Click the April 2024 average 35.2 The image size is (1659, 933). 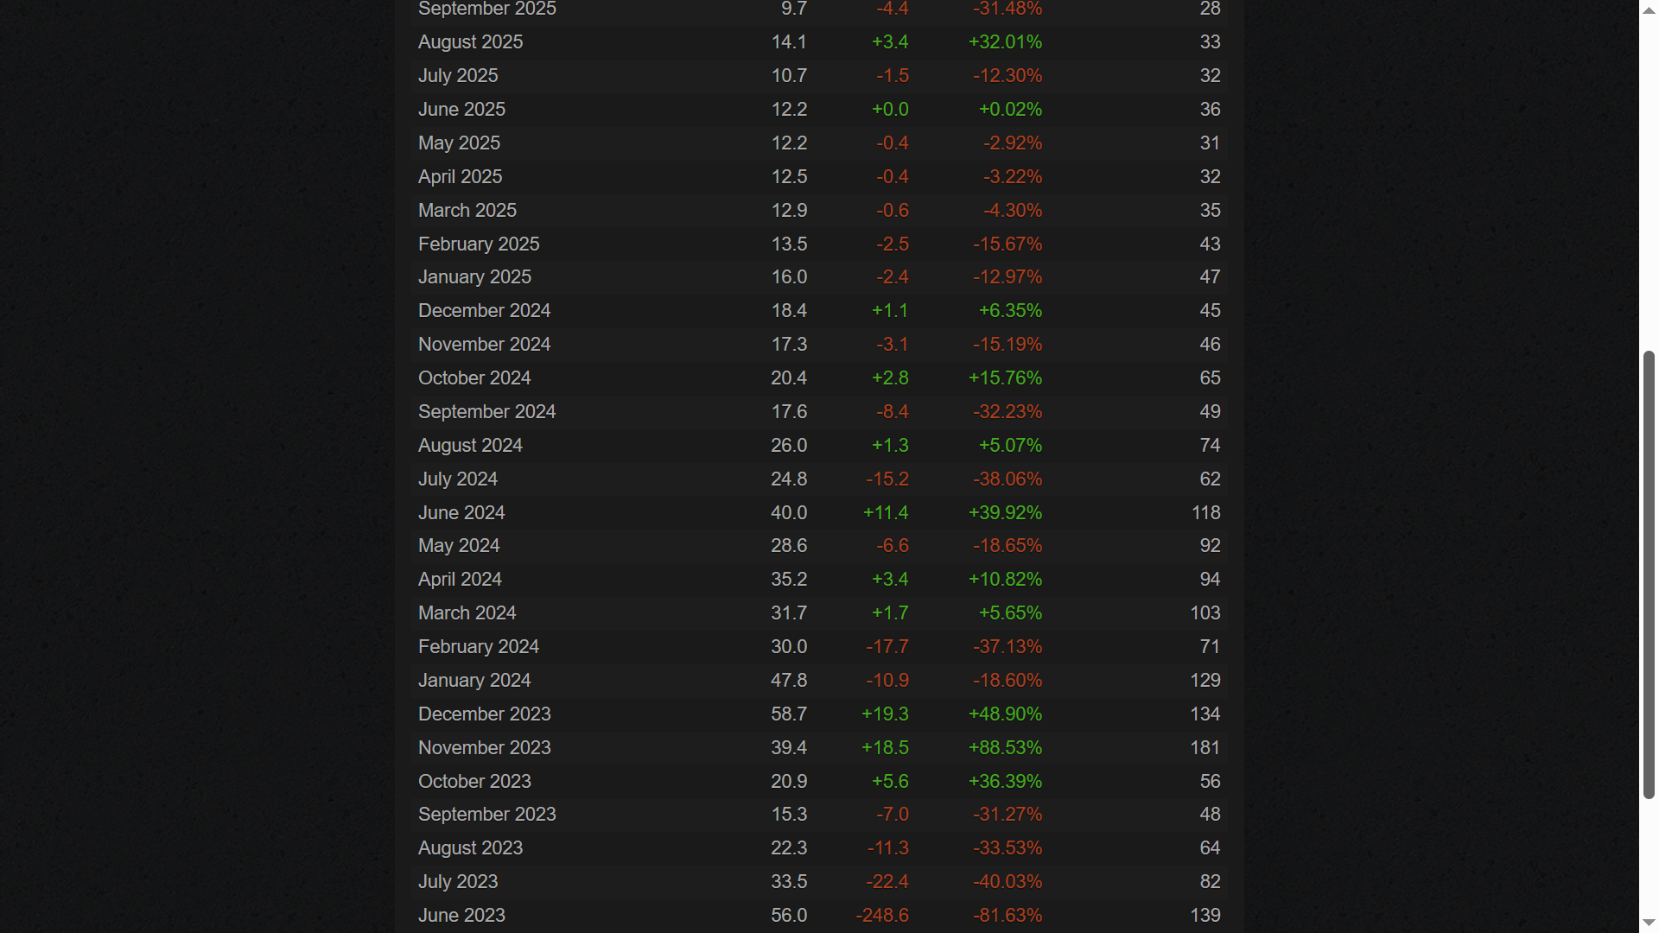(x=788, y=579)
